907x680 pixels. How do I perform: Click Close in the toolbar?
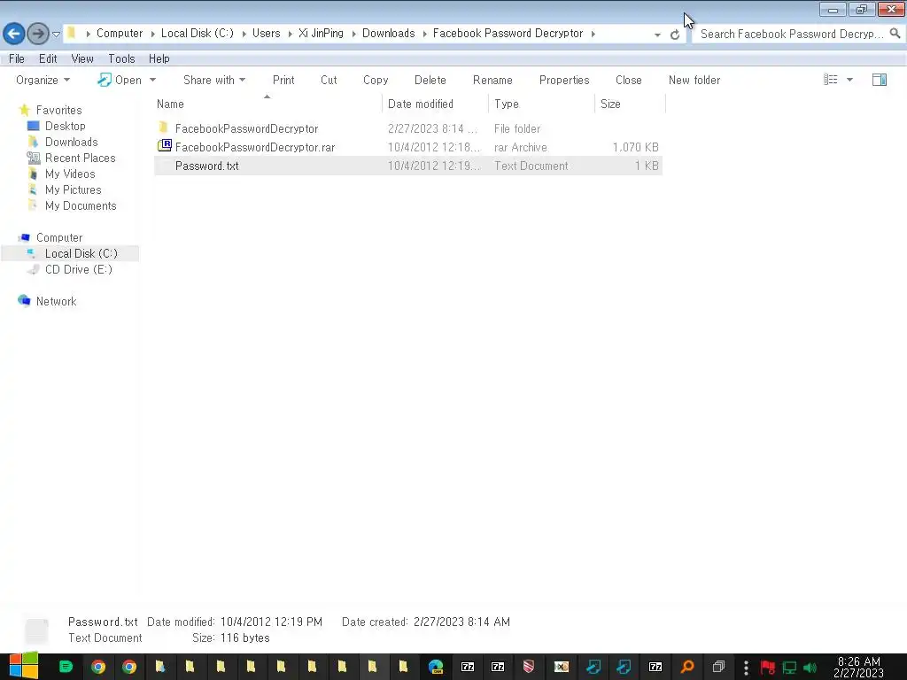coord(628,80)
